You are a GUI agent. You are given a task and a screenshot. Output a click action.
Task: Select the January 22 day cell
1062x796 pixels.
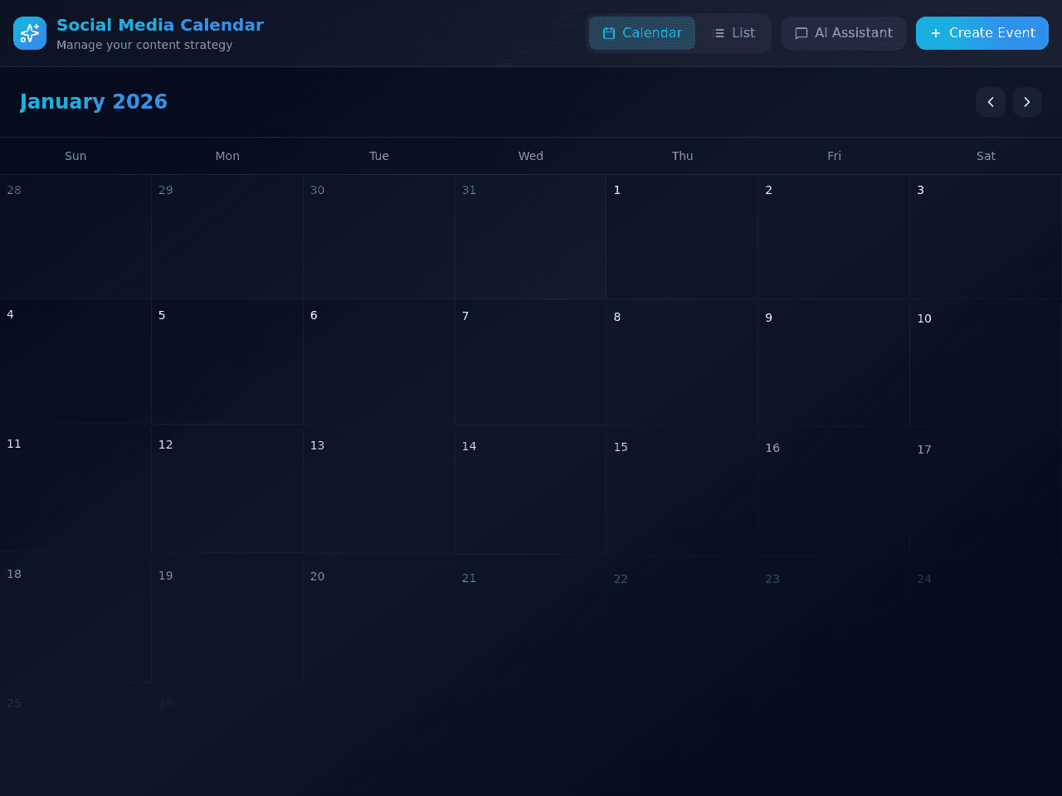click(x=682, y=626)
